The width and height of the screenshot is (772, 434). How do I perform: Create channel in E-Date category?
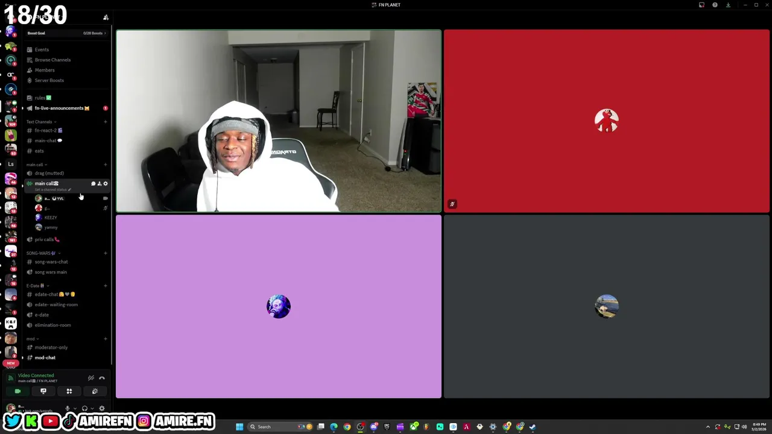[x=106, y=286]
